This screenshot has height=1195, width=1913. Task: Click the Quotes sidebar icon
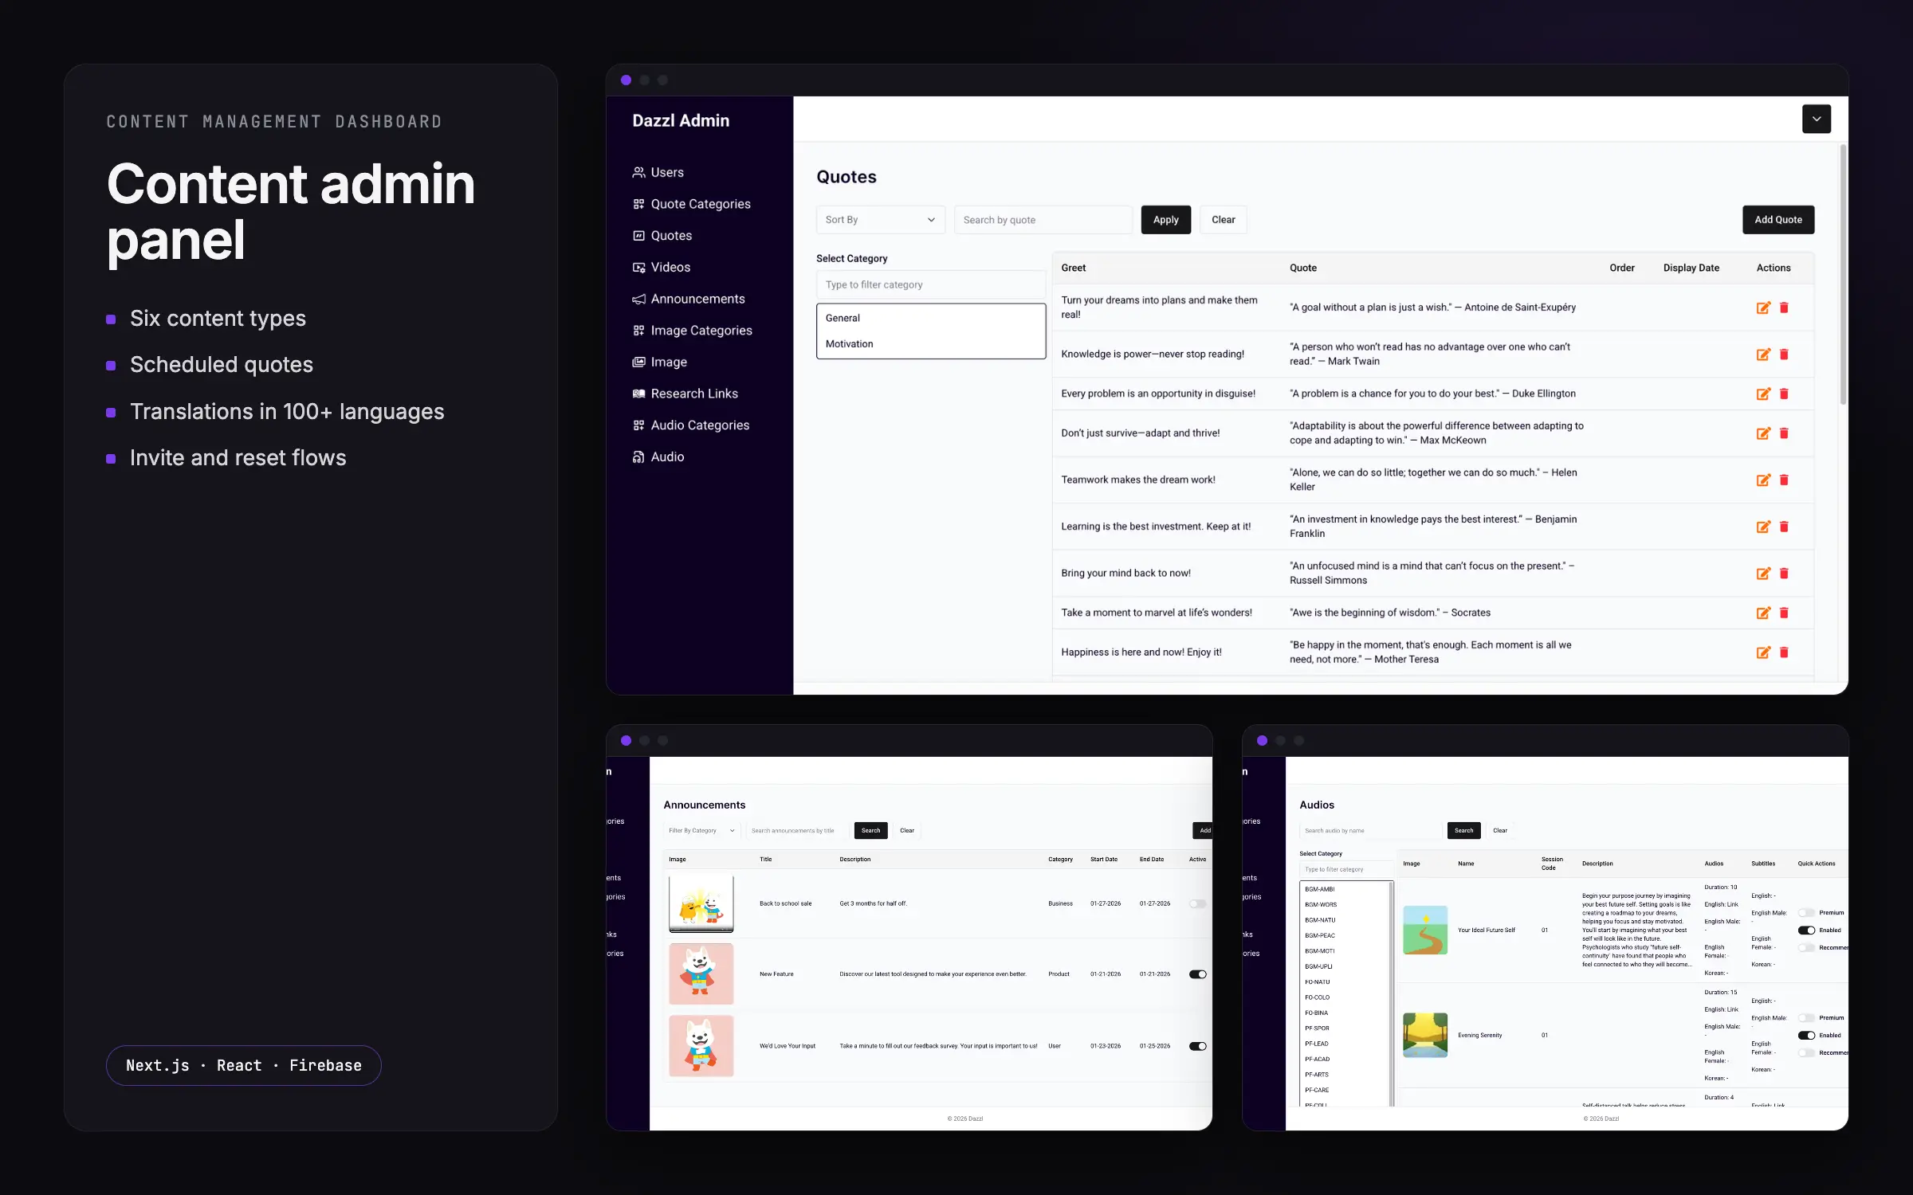[638, 236]
